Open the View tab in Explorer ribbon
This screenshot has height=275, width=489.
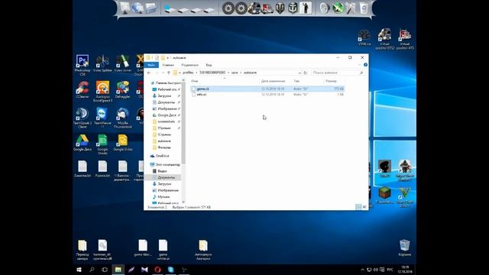(x=209, y=65)
